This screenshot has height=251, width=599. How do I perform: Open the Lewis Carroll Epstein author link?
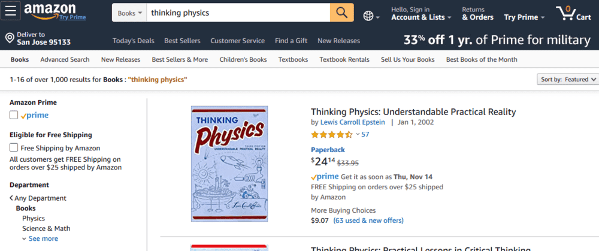point(353,122)
